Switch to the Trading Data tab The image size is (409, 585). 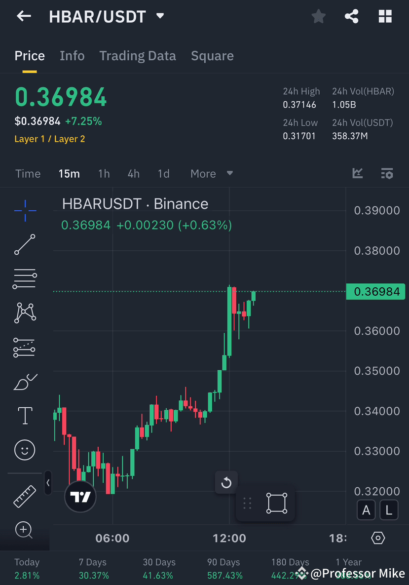point(138,56)
